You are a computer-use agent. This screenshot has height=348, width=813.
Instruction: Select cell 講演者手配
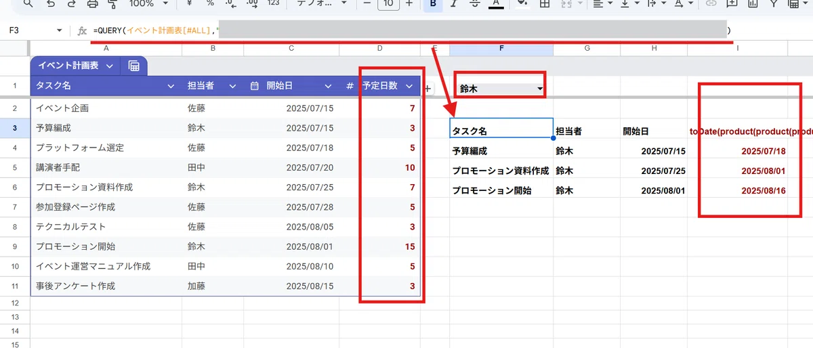106,167
